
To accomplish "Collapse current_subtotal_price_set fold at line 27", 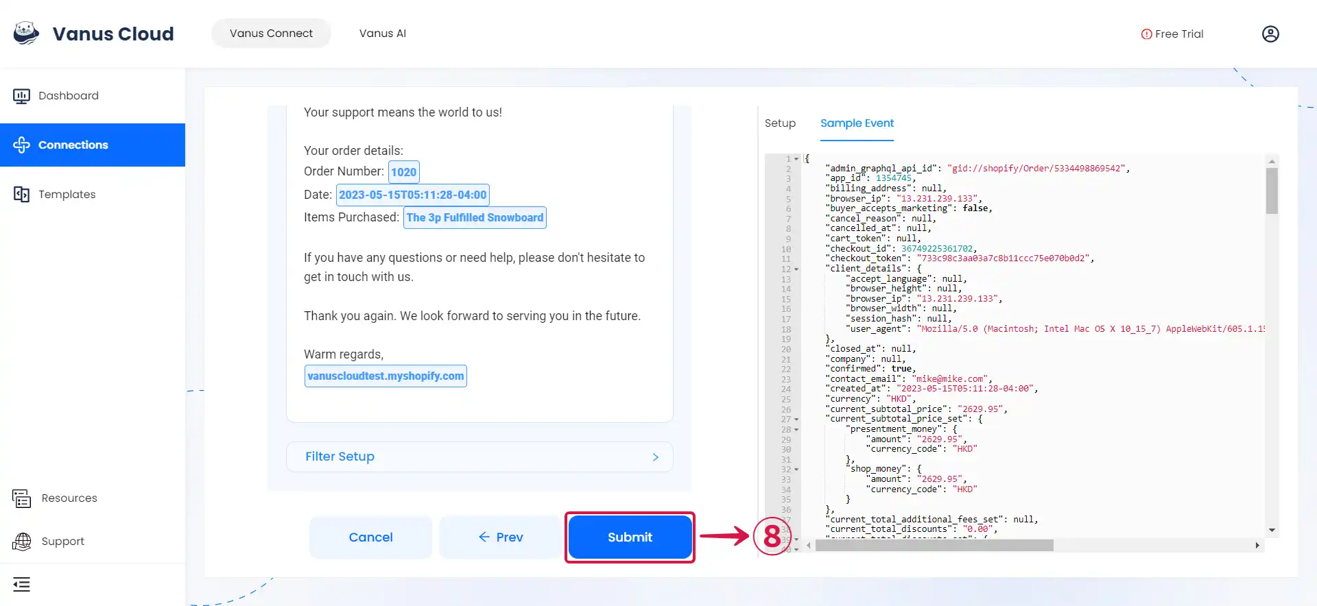I will 796,420.
